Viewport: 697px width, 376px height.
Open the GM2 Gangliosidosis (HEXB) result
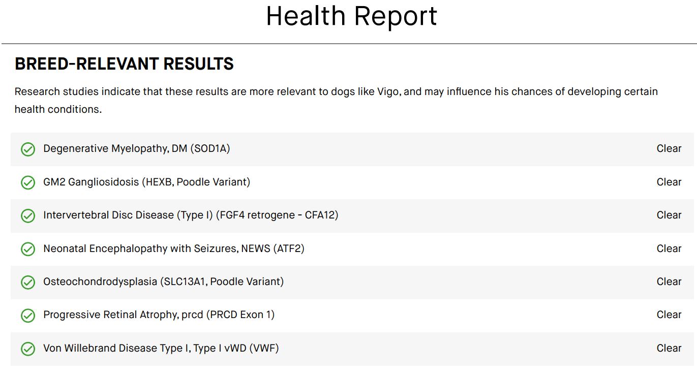(x=146, y=182)
